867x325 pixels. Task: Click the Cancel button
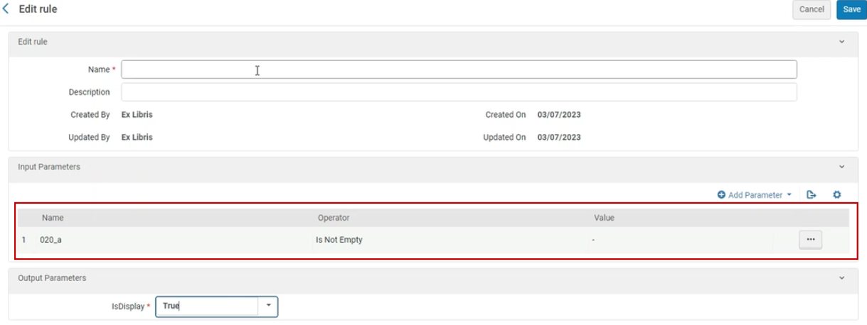pos(812,9)
